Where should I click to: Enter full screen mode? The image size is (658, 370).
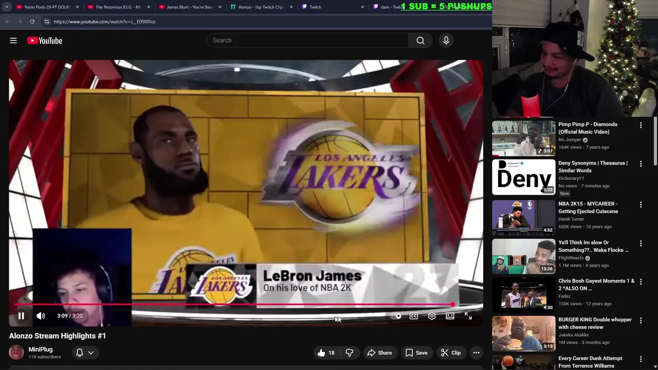468,316
